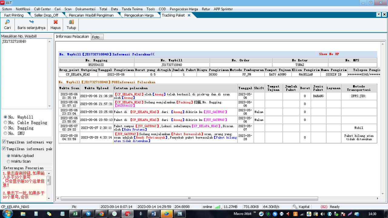
Task: Click the red X Hapus icon
Action: coord(55,22)
